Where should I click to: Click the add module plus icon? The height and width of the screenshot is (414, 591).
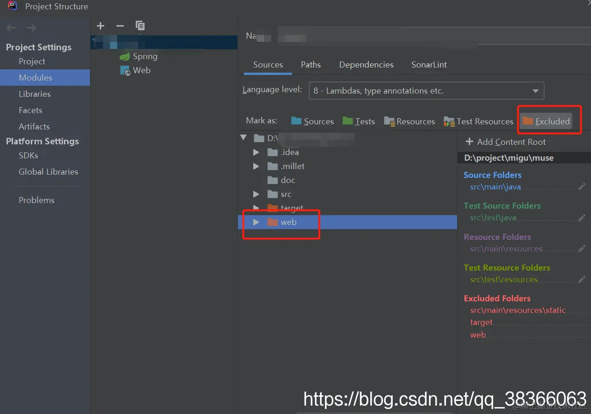[100, 26]
